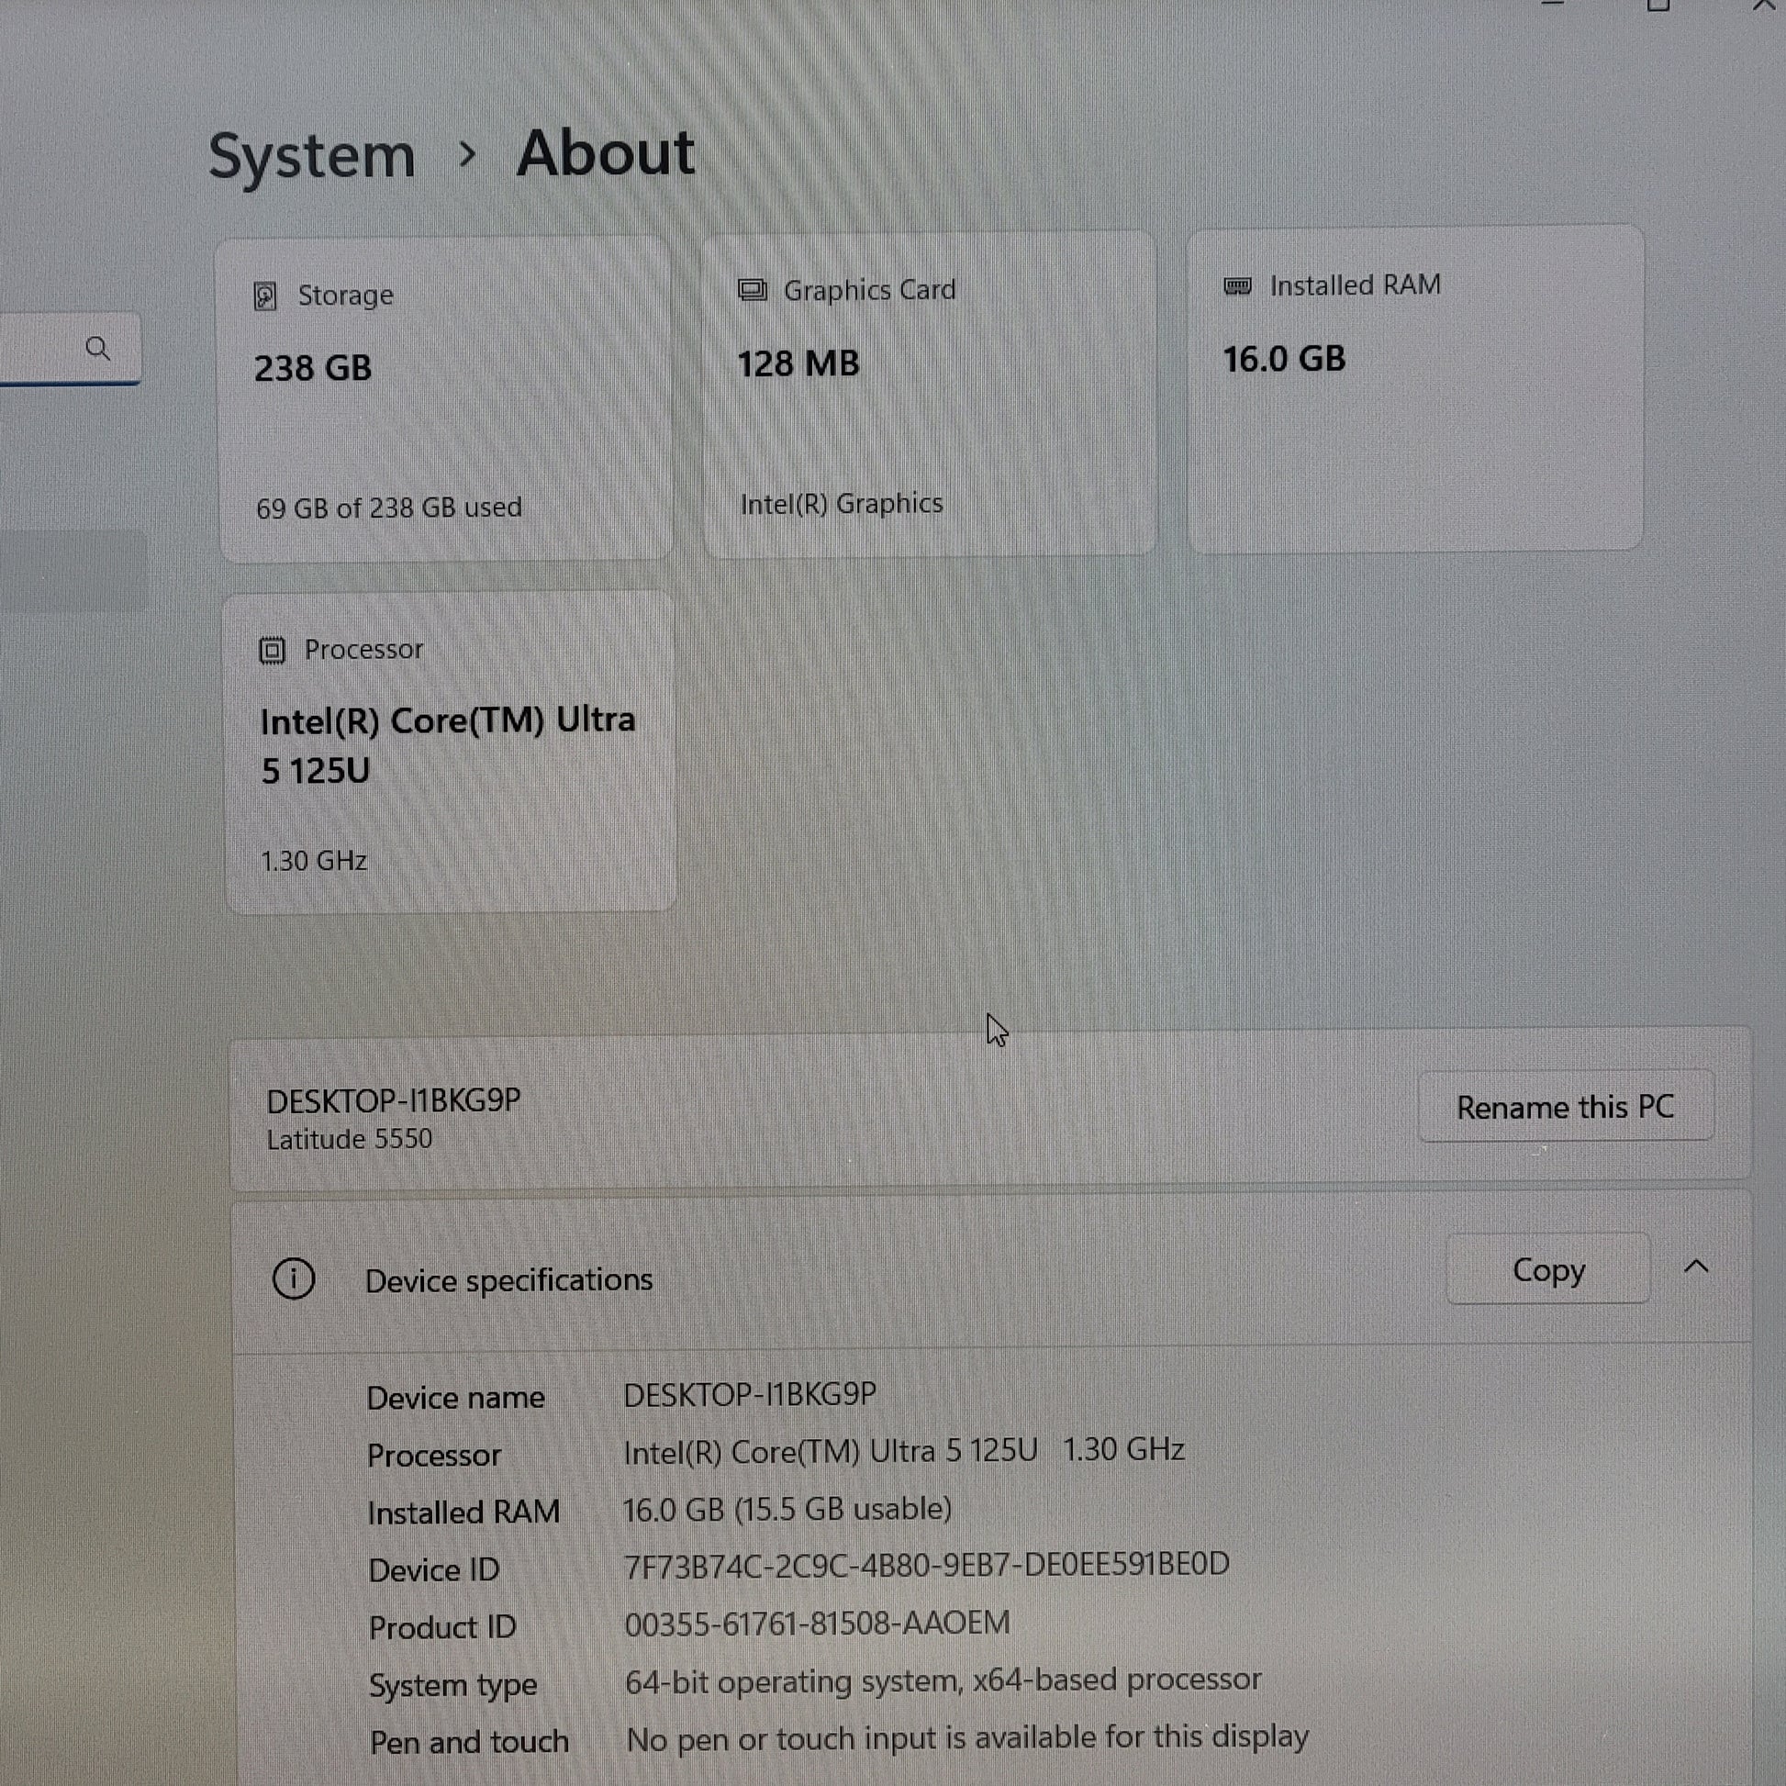The image size is (1786, 1786).
Task: Collapse the Device specifications section
Action: [x=1696, y=1267]
